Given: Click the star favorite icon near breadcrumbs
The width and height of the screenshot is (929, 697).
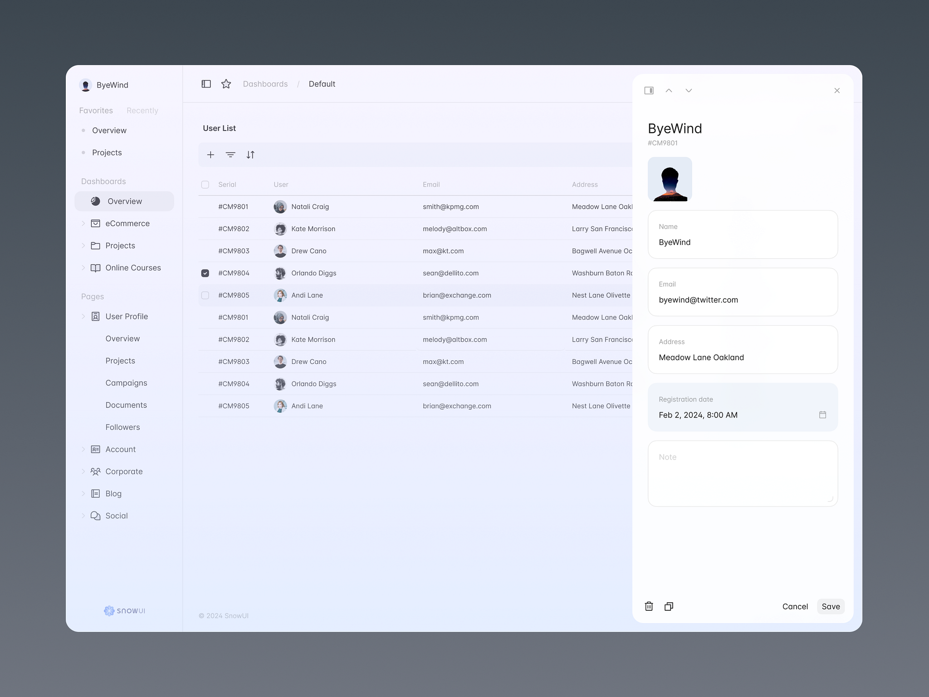Looking at the screenshot, I should pyautogui.click(x=226, y=84).
